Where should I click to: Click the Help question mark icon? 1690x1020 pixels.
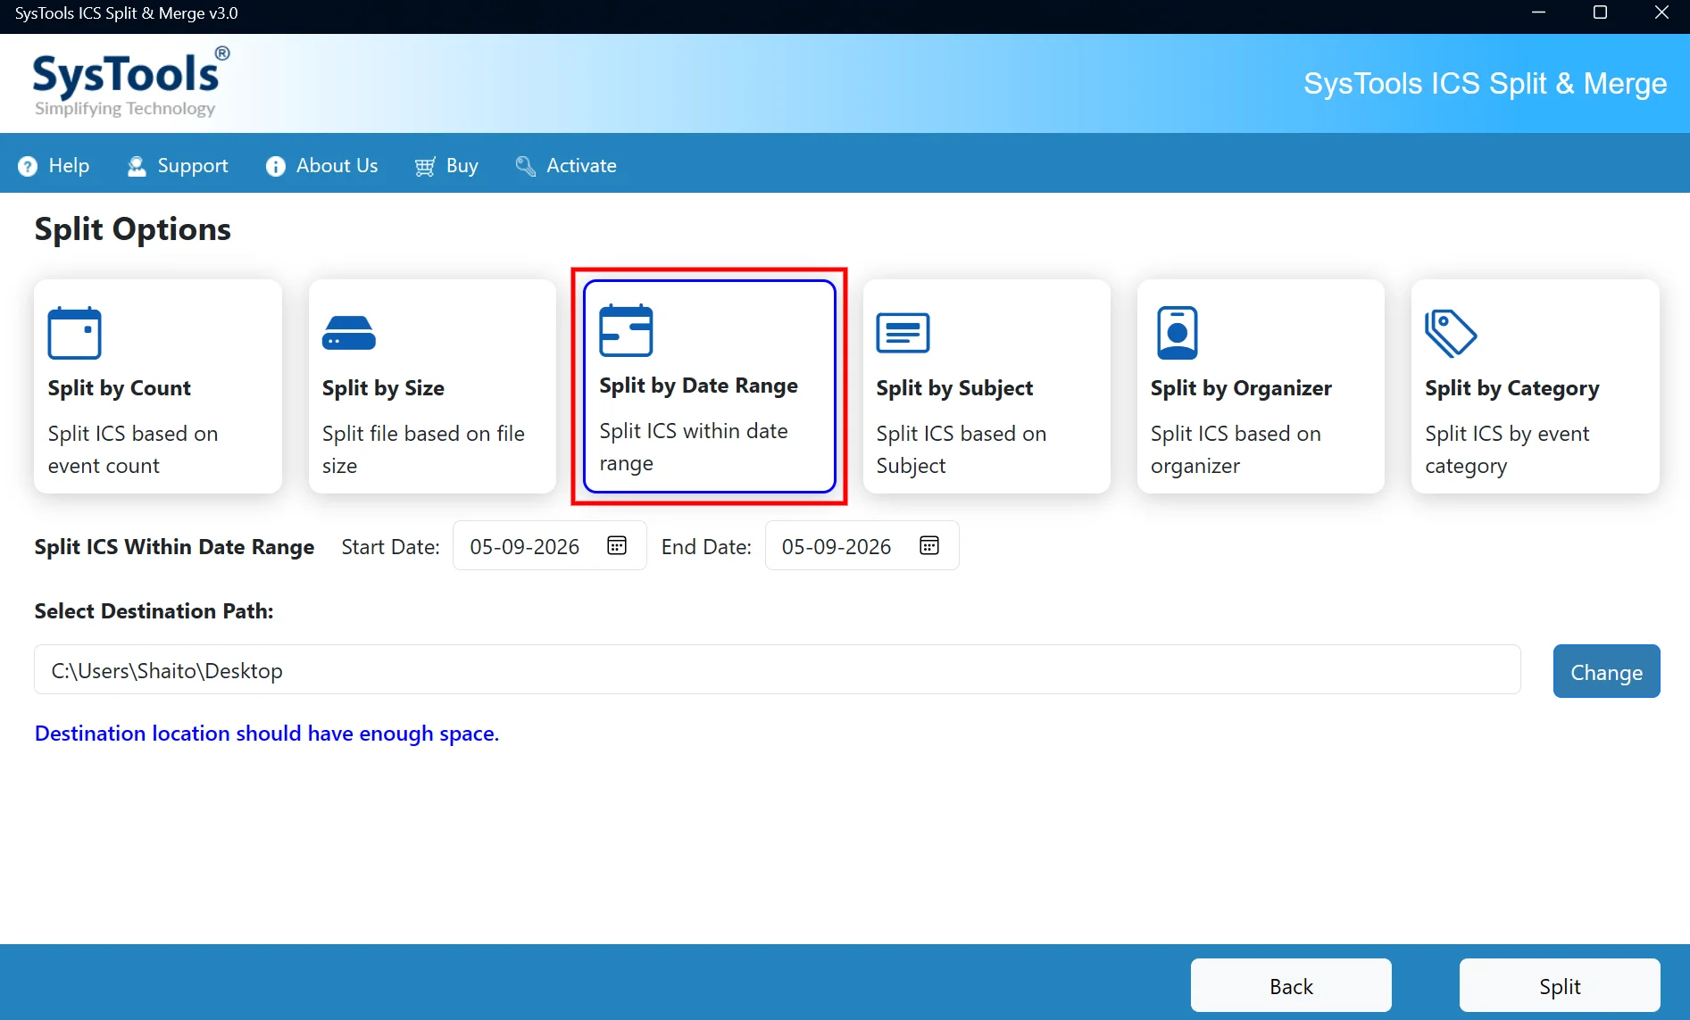pyautogui.click(x=28, y=166)
